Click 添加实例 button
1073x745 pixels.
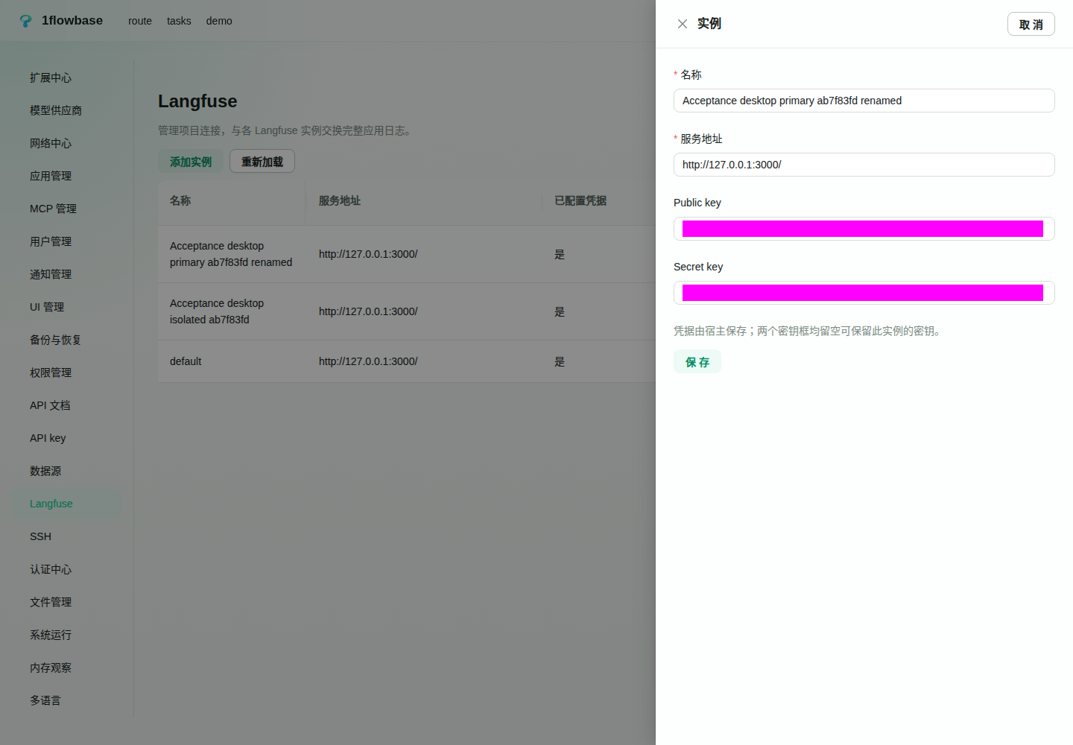click(191, 162)
